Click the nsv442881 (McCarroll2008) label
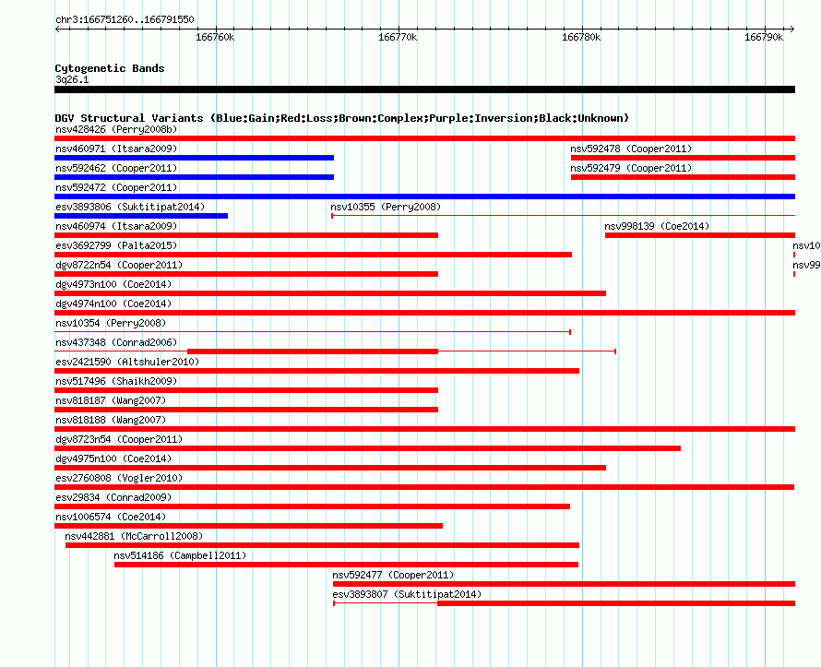The width and height of the screenshot is (821, 667). click(x=134, y=536)
